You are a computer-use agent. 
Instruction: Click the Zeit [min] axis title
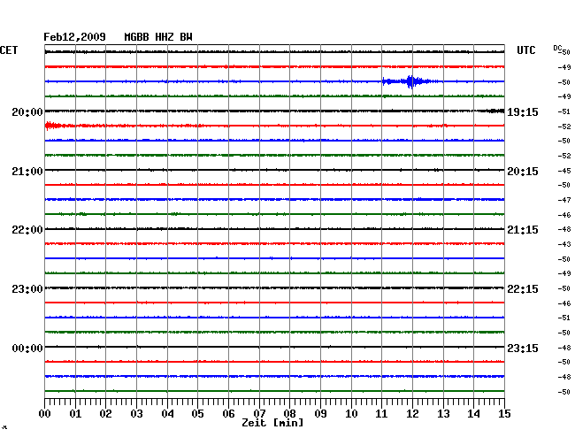pos(272,423)
